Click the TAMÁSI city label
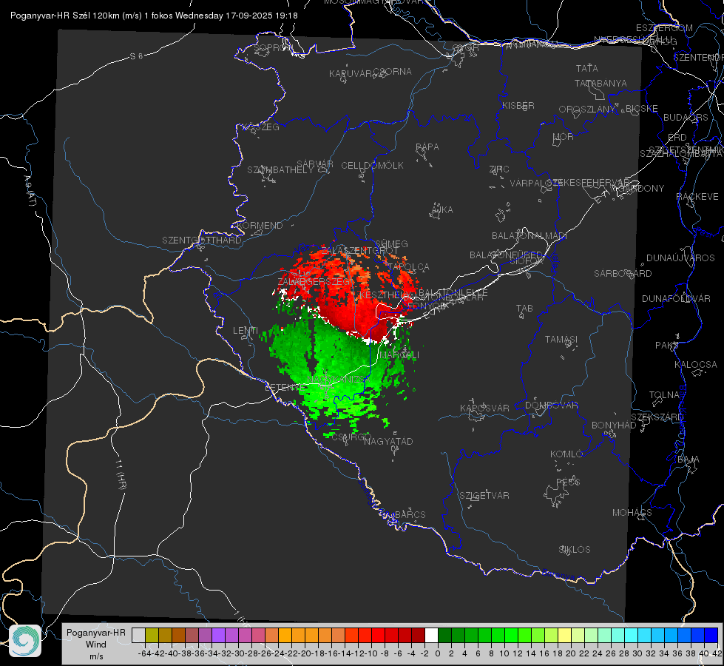Viewport: 724px width, 666px height. [561, 339]
